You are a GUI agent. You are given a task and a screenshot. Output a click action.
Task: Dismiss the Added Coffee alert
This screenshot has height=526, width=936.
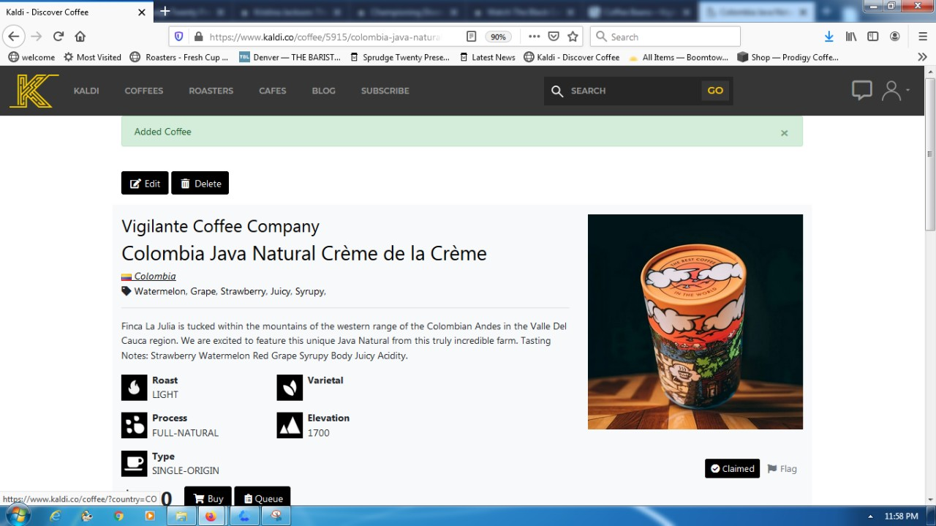pos(784,133)
